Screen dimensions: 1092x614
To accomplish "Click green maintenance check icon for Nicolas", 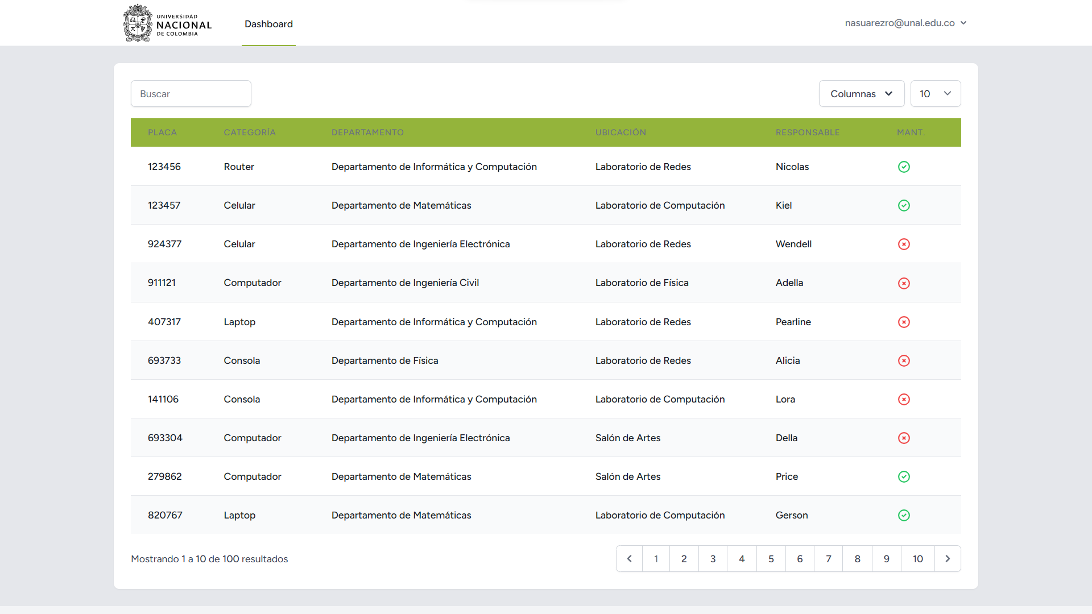I will [904, 167].
